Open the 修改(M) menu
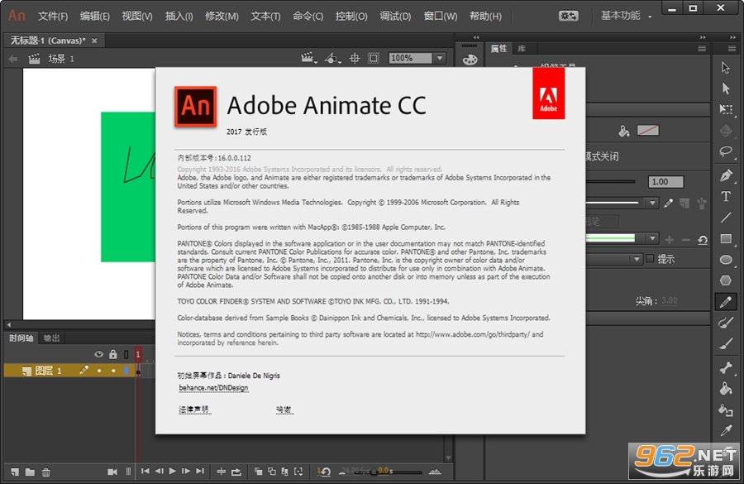This screenshot has height=484, width=744. point(222,17)
